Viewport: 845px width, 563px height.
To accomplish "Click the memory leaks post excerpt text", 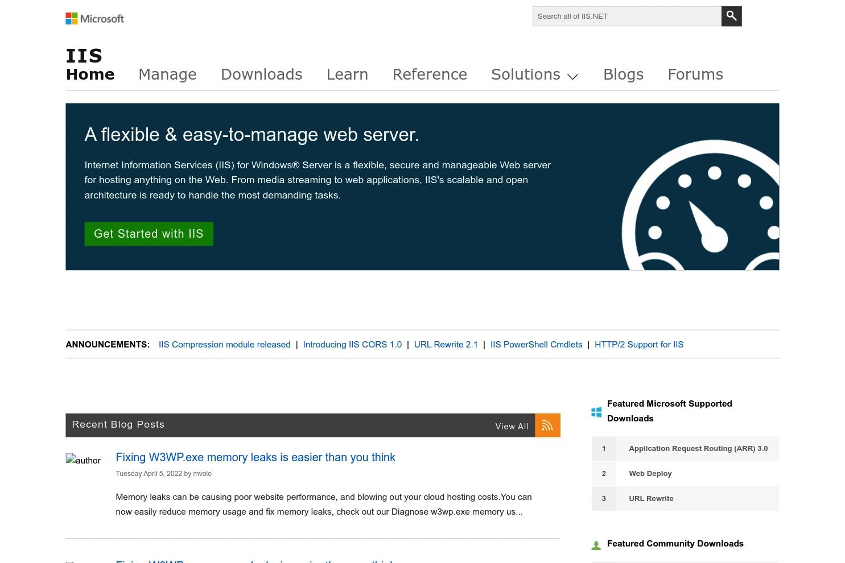I will pyautogui.click(x=324, y=504).
